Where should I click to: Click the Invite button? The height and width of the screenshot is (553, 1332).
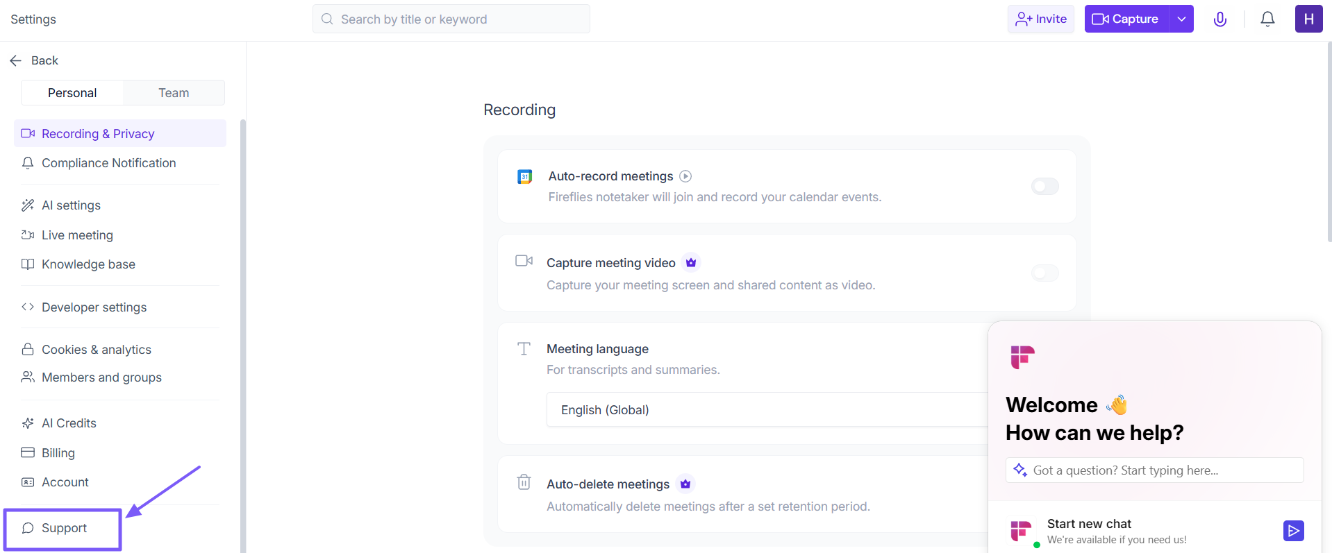[1040, 19]
